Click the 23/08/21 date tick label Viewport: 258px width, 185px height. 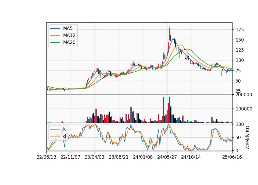(x=119, y=157)
